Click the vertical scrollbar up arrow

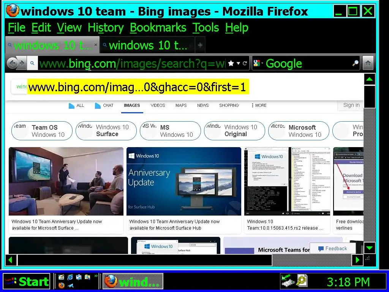pyautogui.click(x=369, y=79)
